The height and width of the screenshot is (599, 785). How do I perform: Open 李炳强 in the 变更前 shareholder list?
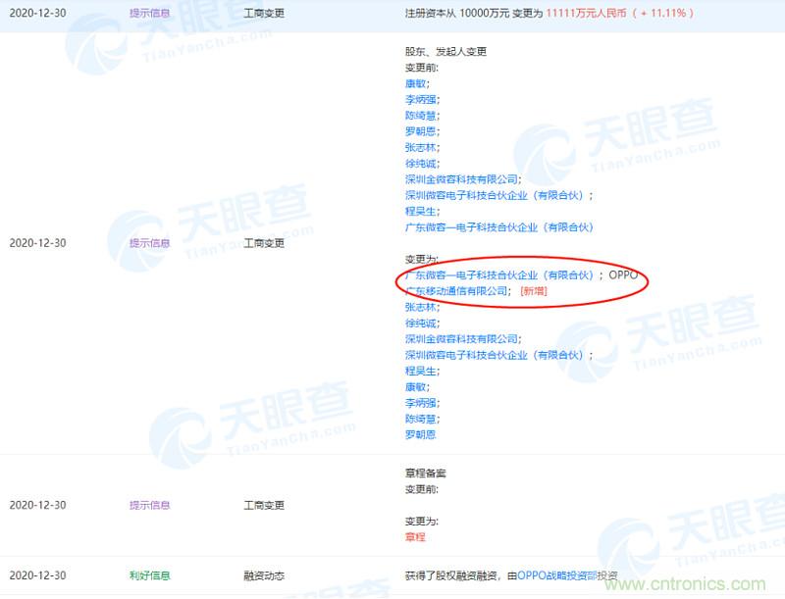[421, 99]
